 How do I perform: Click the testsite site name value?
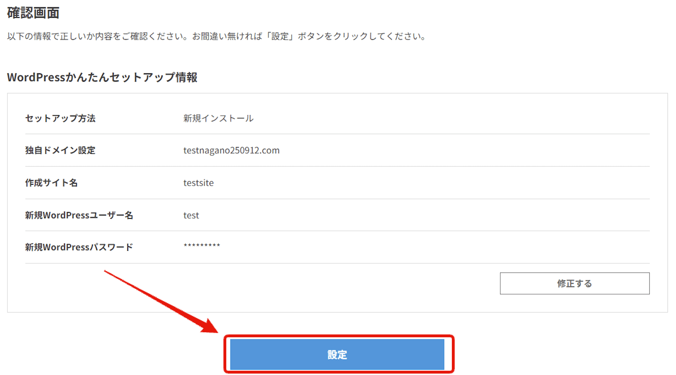[x=199, y=183]
